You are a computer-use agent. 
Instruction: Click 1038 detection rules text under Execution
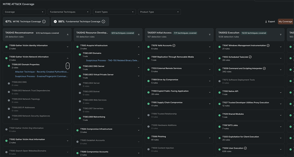click(x=228, y=37)
